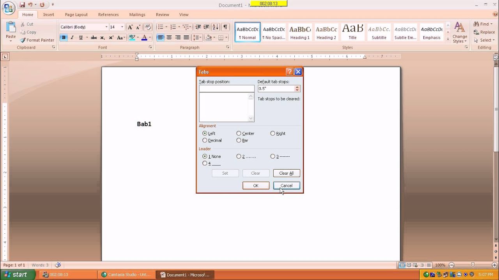Select Left alignment radio button

pos(205,133)
